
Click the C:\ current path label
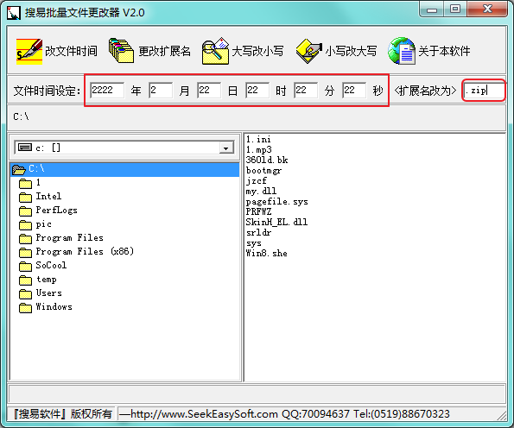pos(21,116)
